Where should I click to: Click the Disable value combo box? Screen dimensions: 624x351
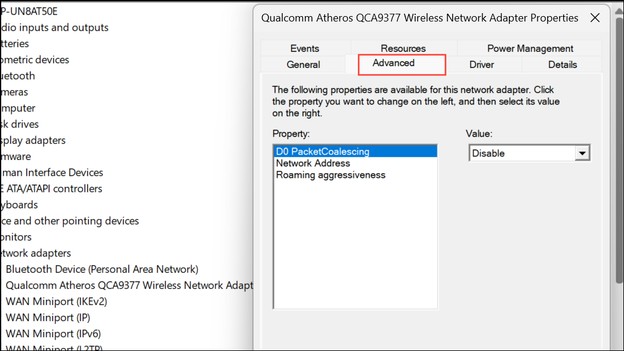[x=529, y=153]
